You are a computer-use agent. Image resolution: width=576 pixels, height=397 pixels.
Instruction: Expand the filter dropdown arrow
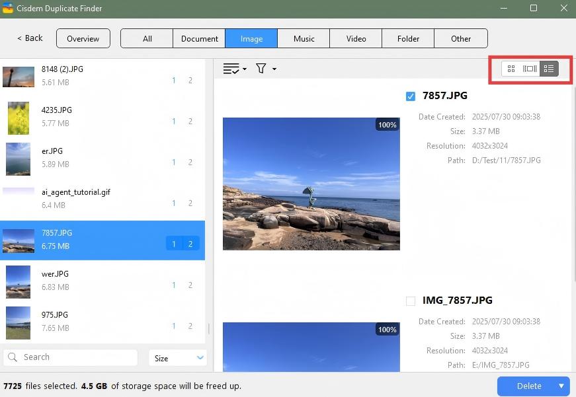coord(274,69)
